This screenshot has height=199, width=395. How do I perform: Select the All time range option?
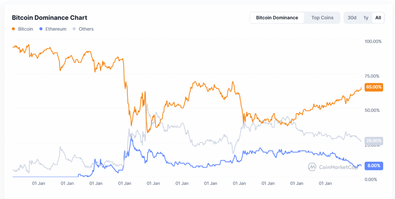coord(378,18)
